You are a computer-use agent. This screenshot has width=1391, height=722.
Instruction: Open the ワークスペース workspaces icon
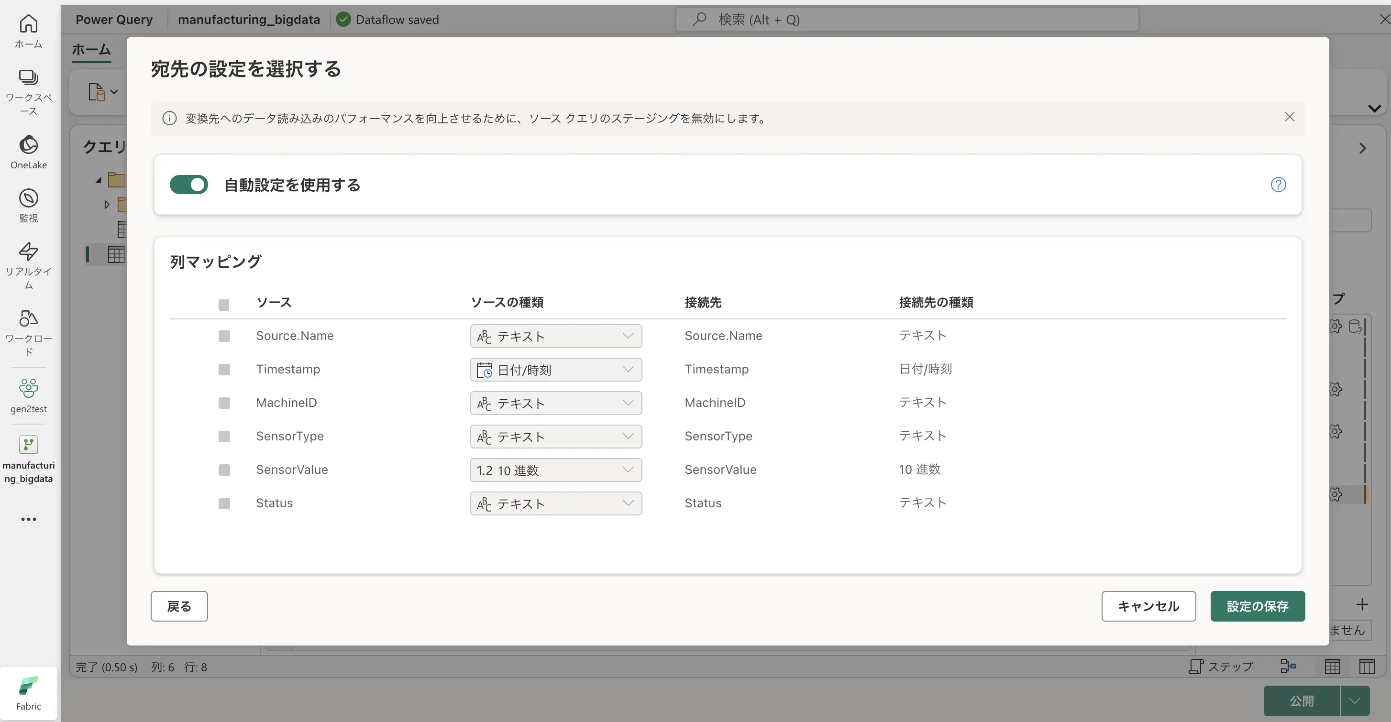coord(28,91)
